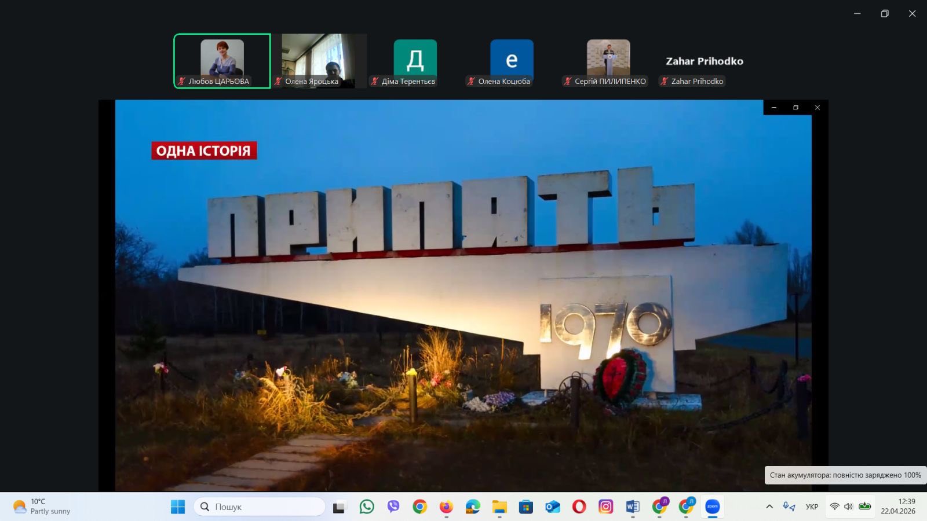
Task: Launch Firefox from the taskbar
Action: click(446, 507)
